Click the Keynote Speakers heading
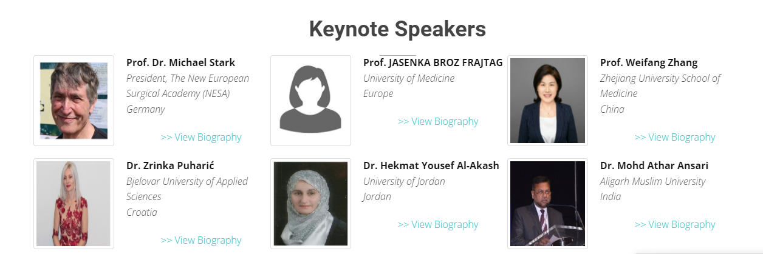The height and width of the screenshot is (254, 763). [x=397, y=28]
